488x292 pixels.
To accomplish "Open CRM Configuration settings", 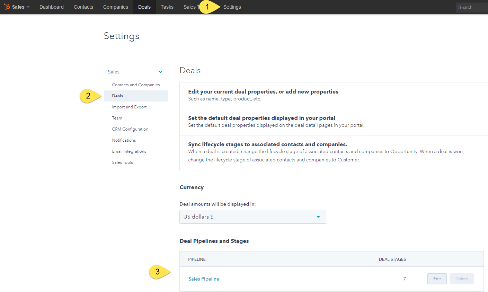I will 130,129.
